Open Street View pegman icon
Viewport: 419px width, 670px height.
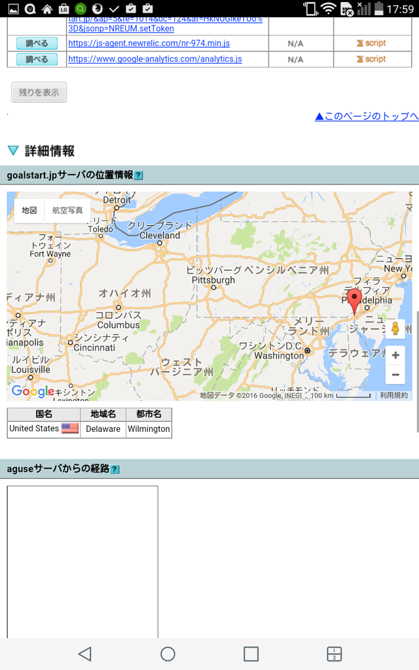395,328
